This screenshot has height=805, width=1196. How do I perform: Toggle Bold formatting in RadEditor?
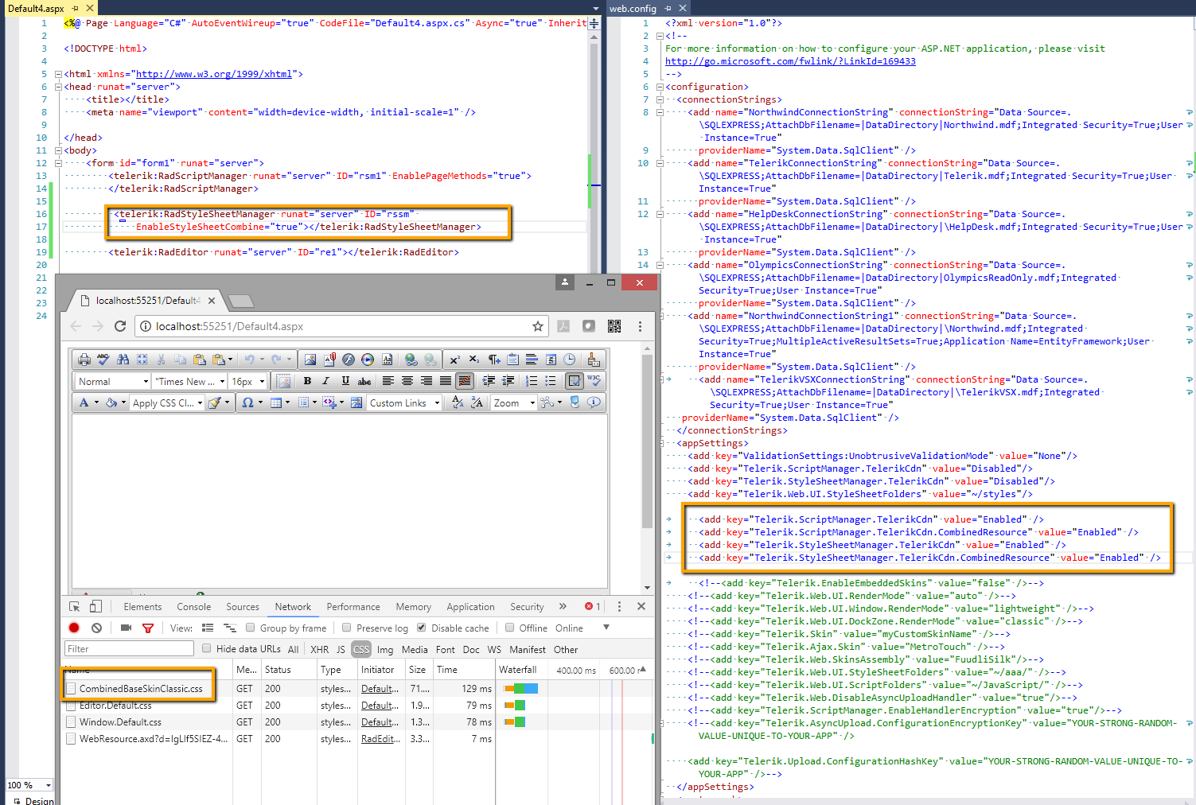(x=307, y=381)
